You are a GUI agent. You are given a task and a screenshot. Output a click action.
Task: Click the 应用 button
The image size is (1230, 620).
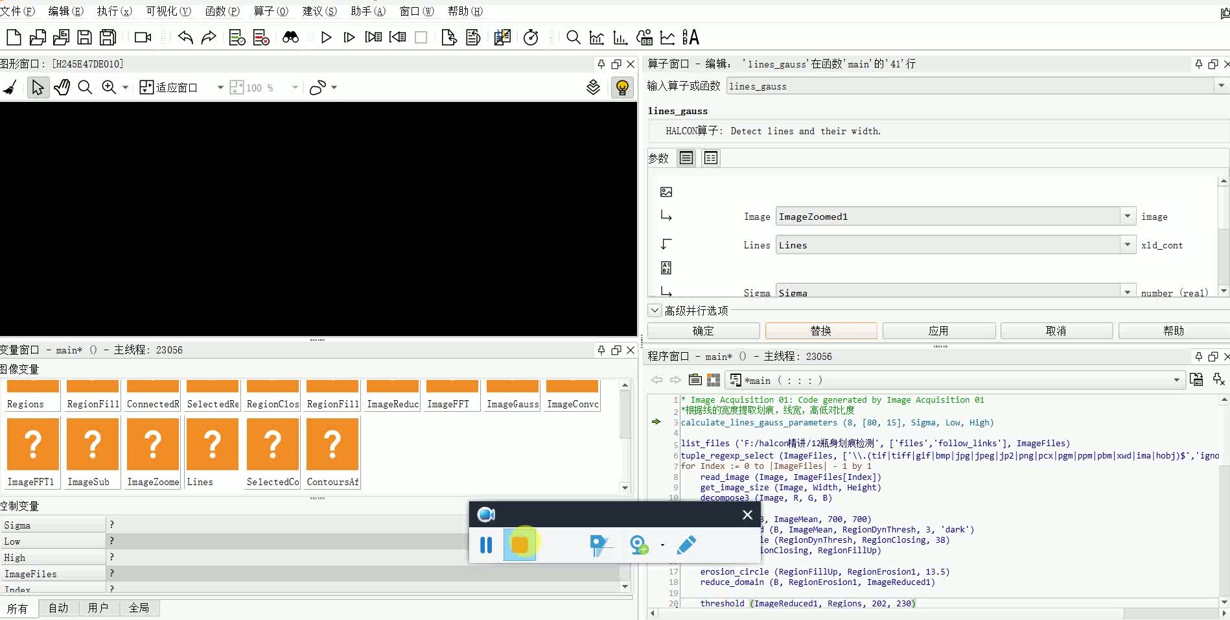[938, 331]
